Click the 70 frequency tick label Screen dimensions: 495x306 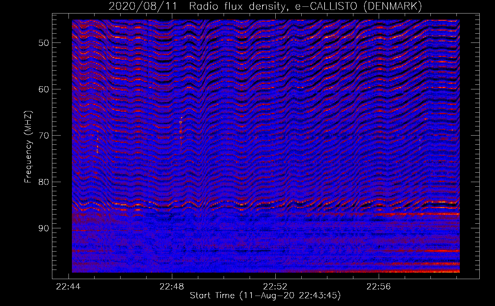click(x=43, y=136)
